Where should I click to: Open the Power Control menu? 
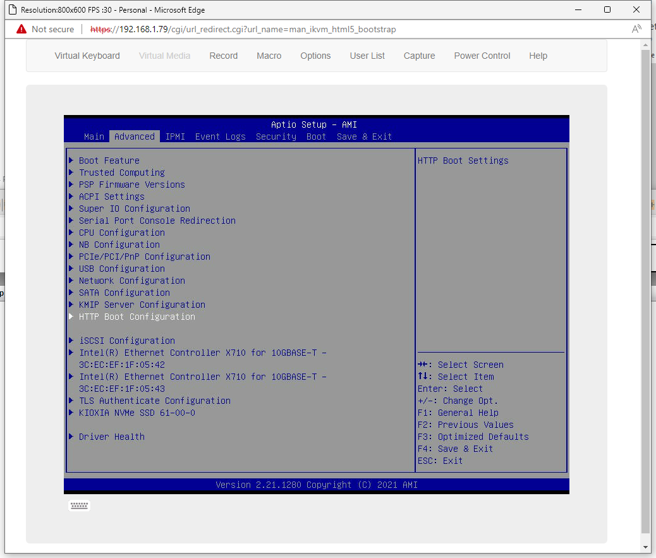point(482,56)
